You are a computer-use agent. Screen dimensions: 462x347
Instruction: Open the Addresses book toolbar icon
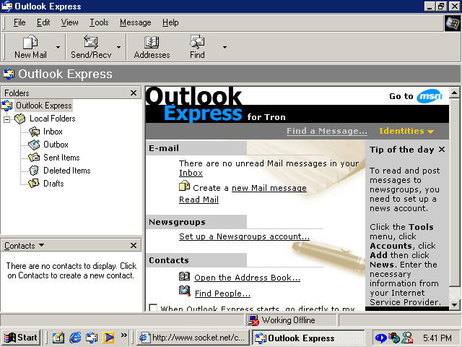pyautogui.click(x=152, y=42)
